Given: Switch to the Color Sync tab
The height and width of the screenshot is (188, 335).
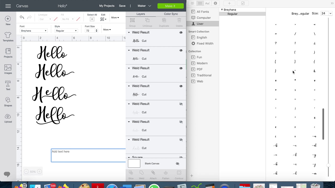Looking at the screenshot, I should (171, 14).
